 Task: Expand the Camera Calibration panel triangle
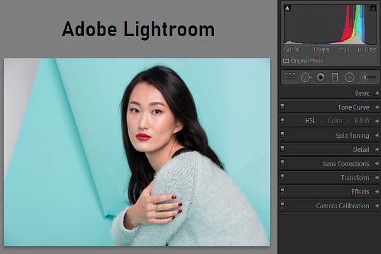click(x=377, y=206)
